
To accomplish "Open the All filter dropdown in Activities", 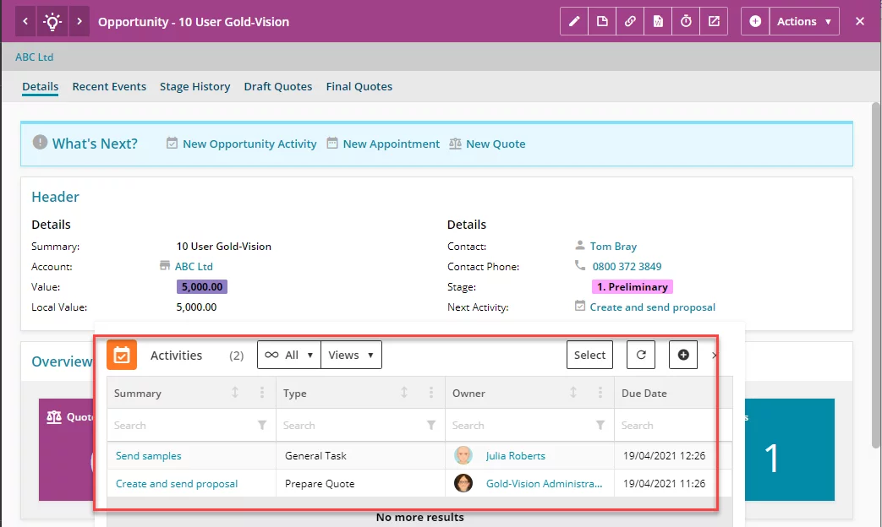I will pyautogui.click(x=289, y=355).
